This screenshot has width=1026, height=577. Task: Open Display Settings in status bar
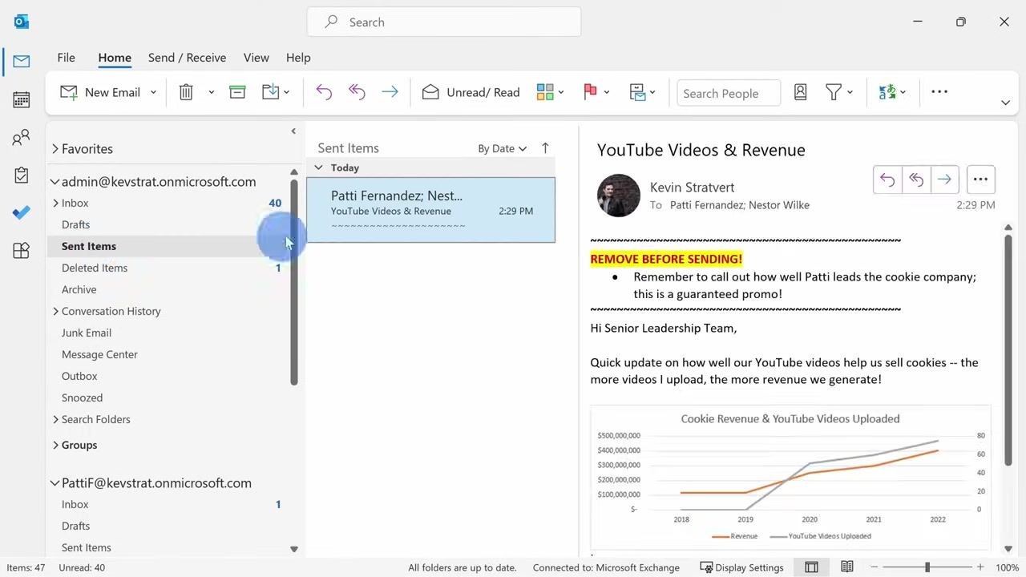(x=741, y=567)
